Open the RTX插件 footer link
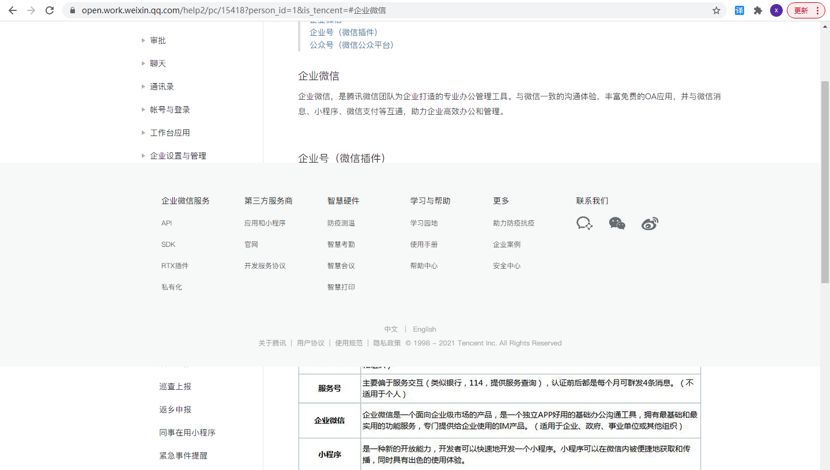 click(175, 266)
